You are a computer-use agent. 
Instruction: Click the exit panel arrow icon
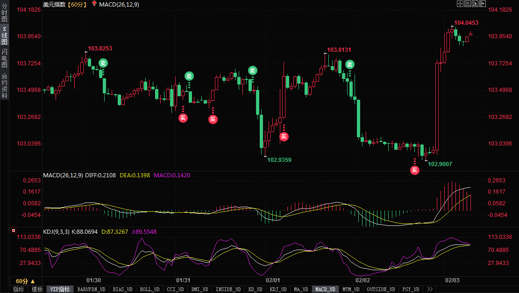483,4
